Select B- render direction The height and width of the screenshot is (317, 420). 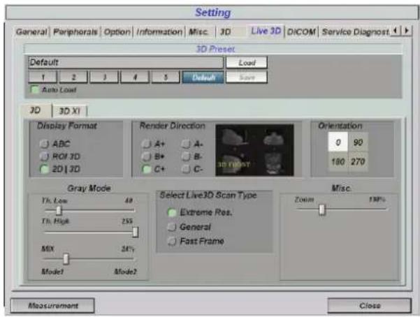pos(186,156)
